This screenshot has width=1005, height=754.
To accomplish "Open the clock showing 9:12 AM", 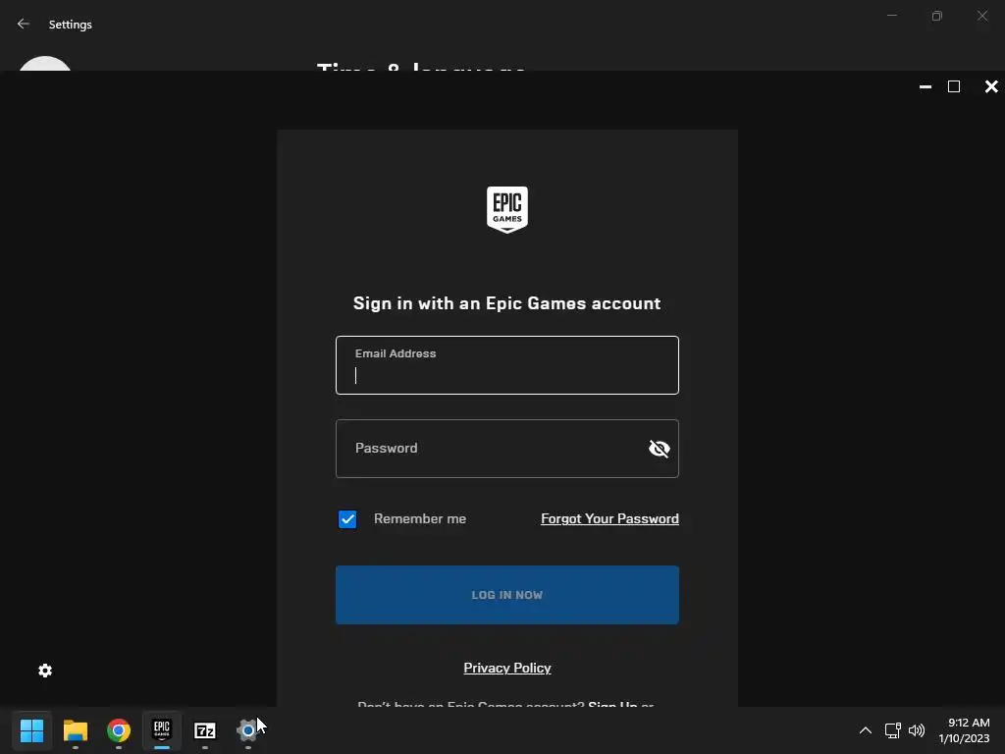I will point(964,730).
